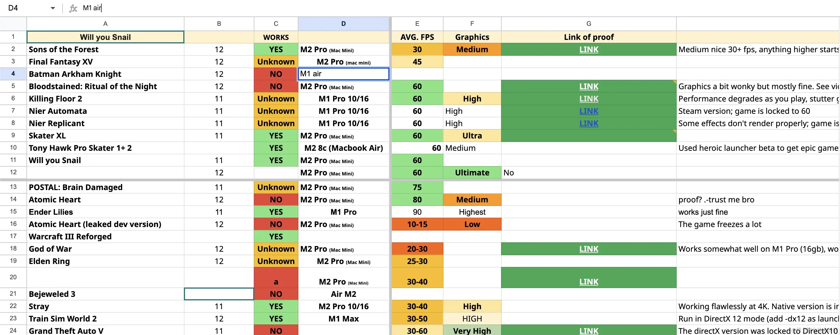
Task: Open the Killing Floor 2 proof LINK
Action: tap(589, 99)
